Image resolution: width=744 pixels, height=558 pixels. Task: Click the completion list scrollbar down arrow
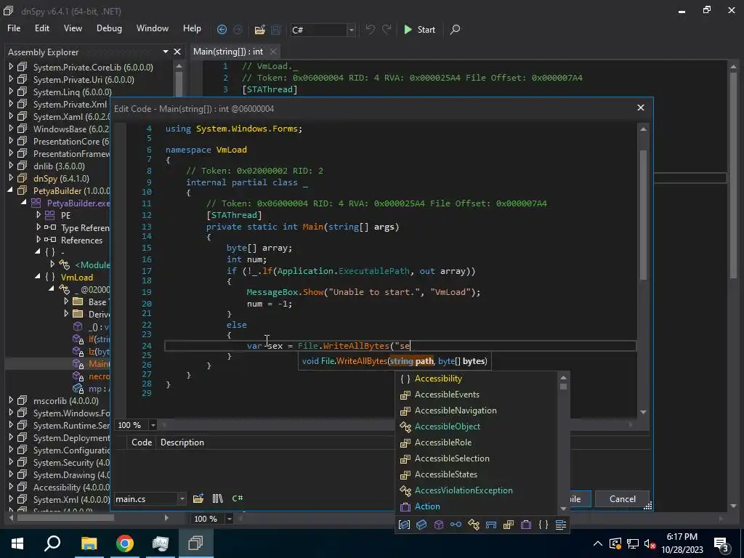[x=563, y=509]
